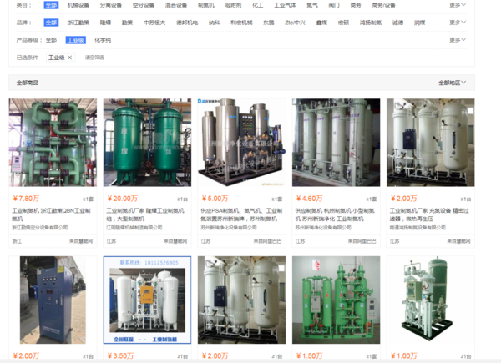Expand more options in 产品等级 row
The width and height of the screenshot is (501, 363).
pos(457,40)
